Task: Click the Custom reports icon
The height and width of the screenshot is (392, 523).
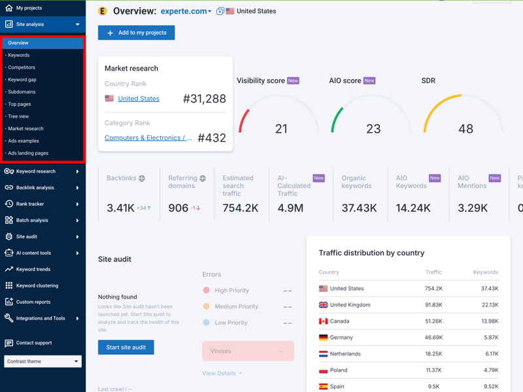Action: [8, 302]
